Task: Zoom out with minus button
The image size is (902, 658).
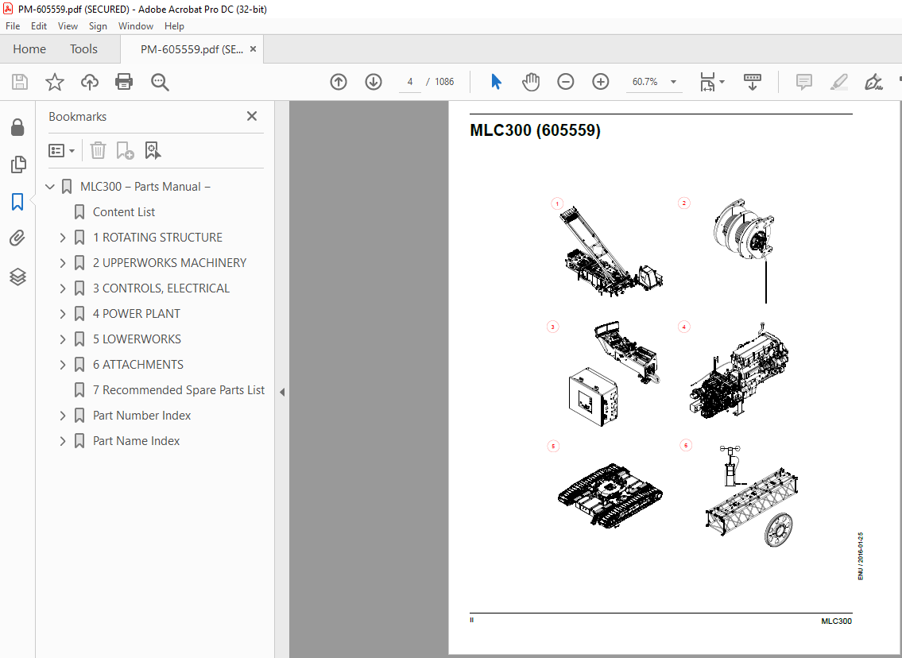Action: [x=566, y=82]
